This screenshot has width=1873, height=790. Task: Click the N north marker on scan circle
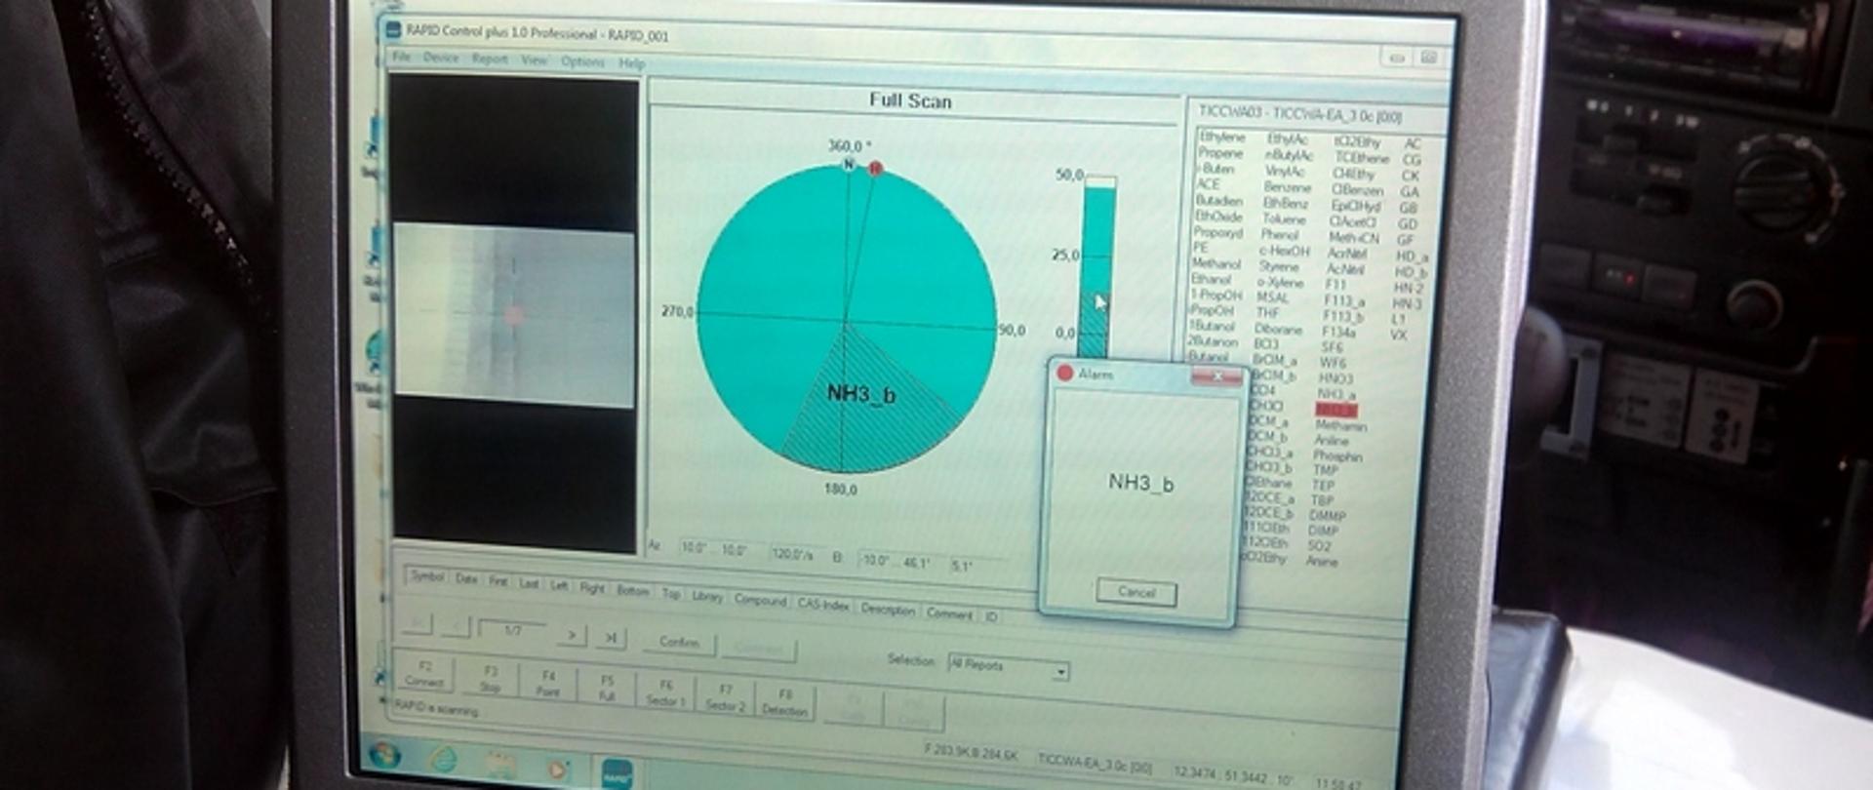click(849, 164)
